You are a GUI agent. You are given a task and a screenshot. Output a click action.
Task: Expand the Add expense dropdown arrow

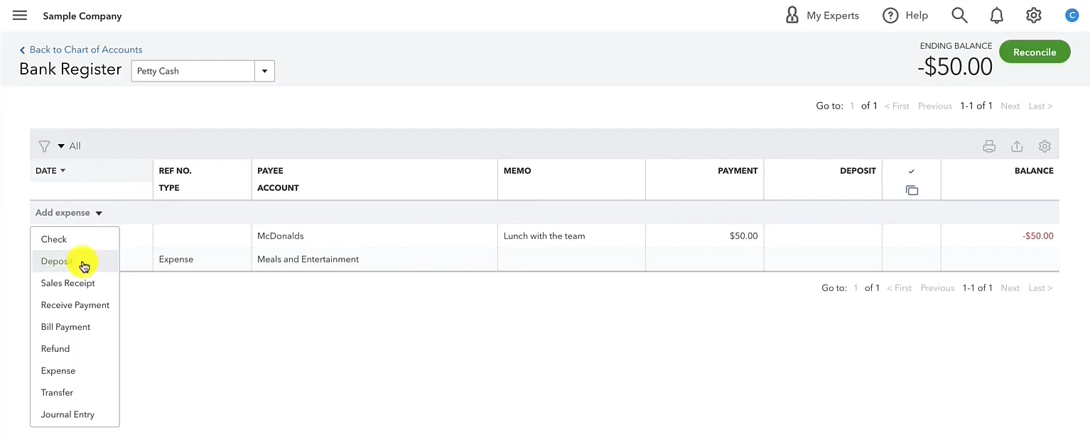[99, 214]
